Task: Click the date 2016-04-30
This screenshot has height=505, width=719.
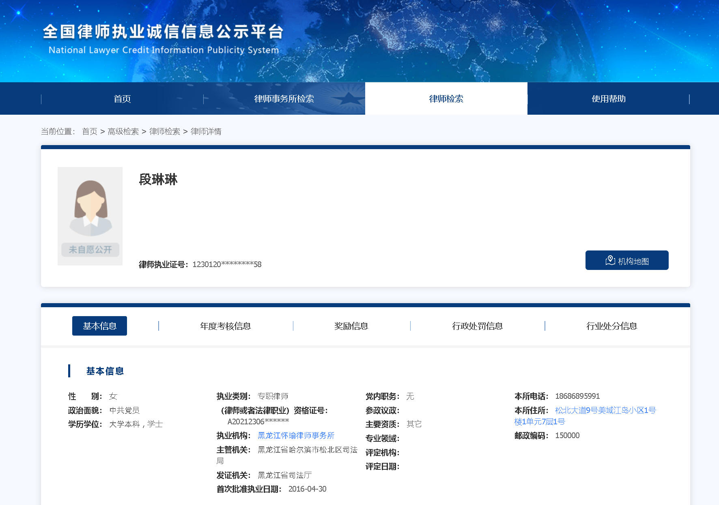Action: tap(307, 489)
